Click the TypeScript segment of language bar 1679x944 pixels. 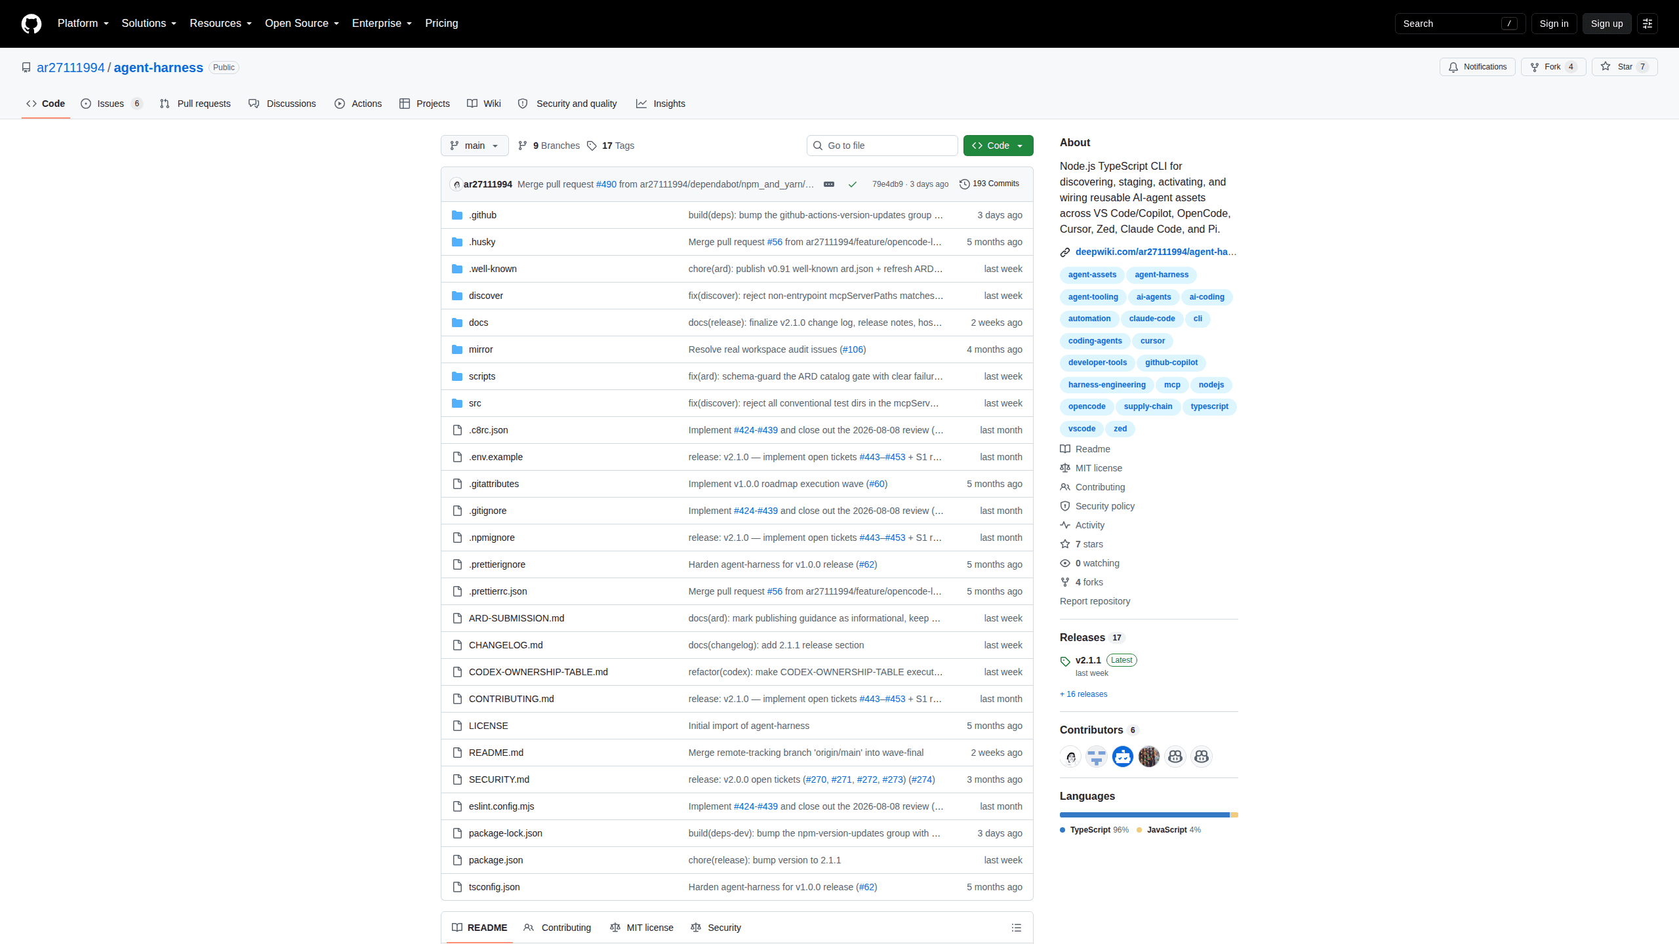1144,815
